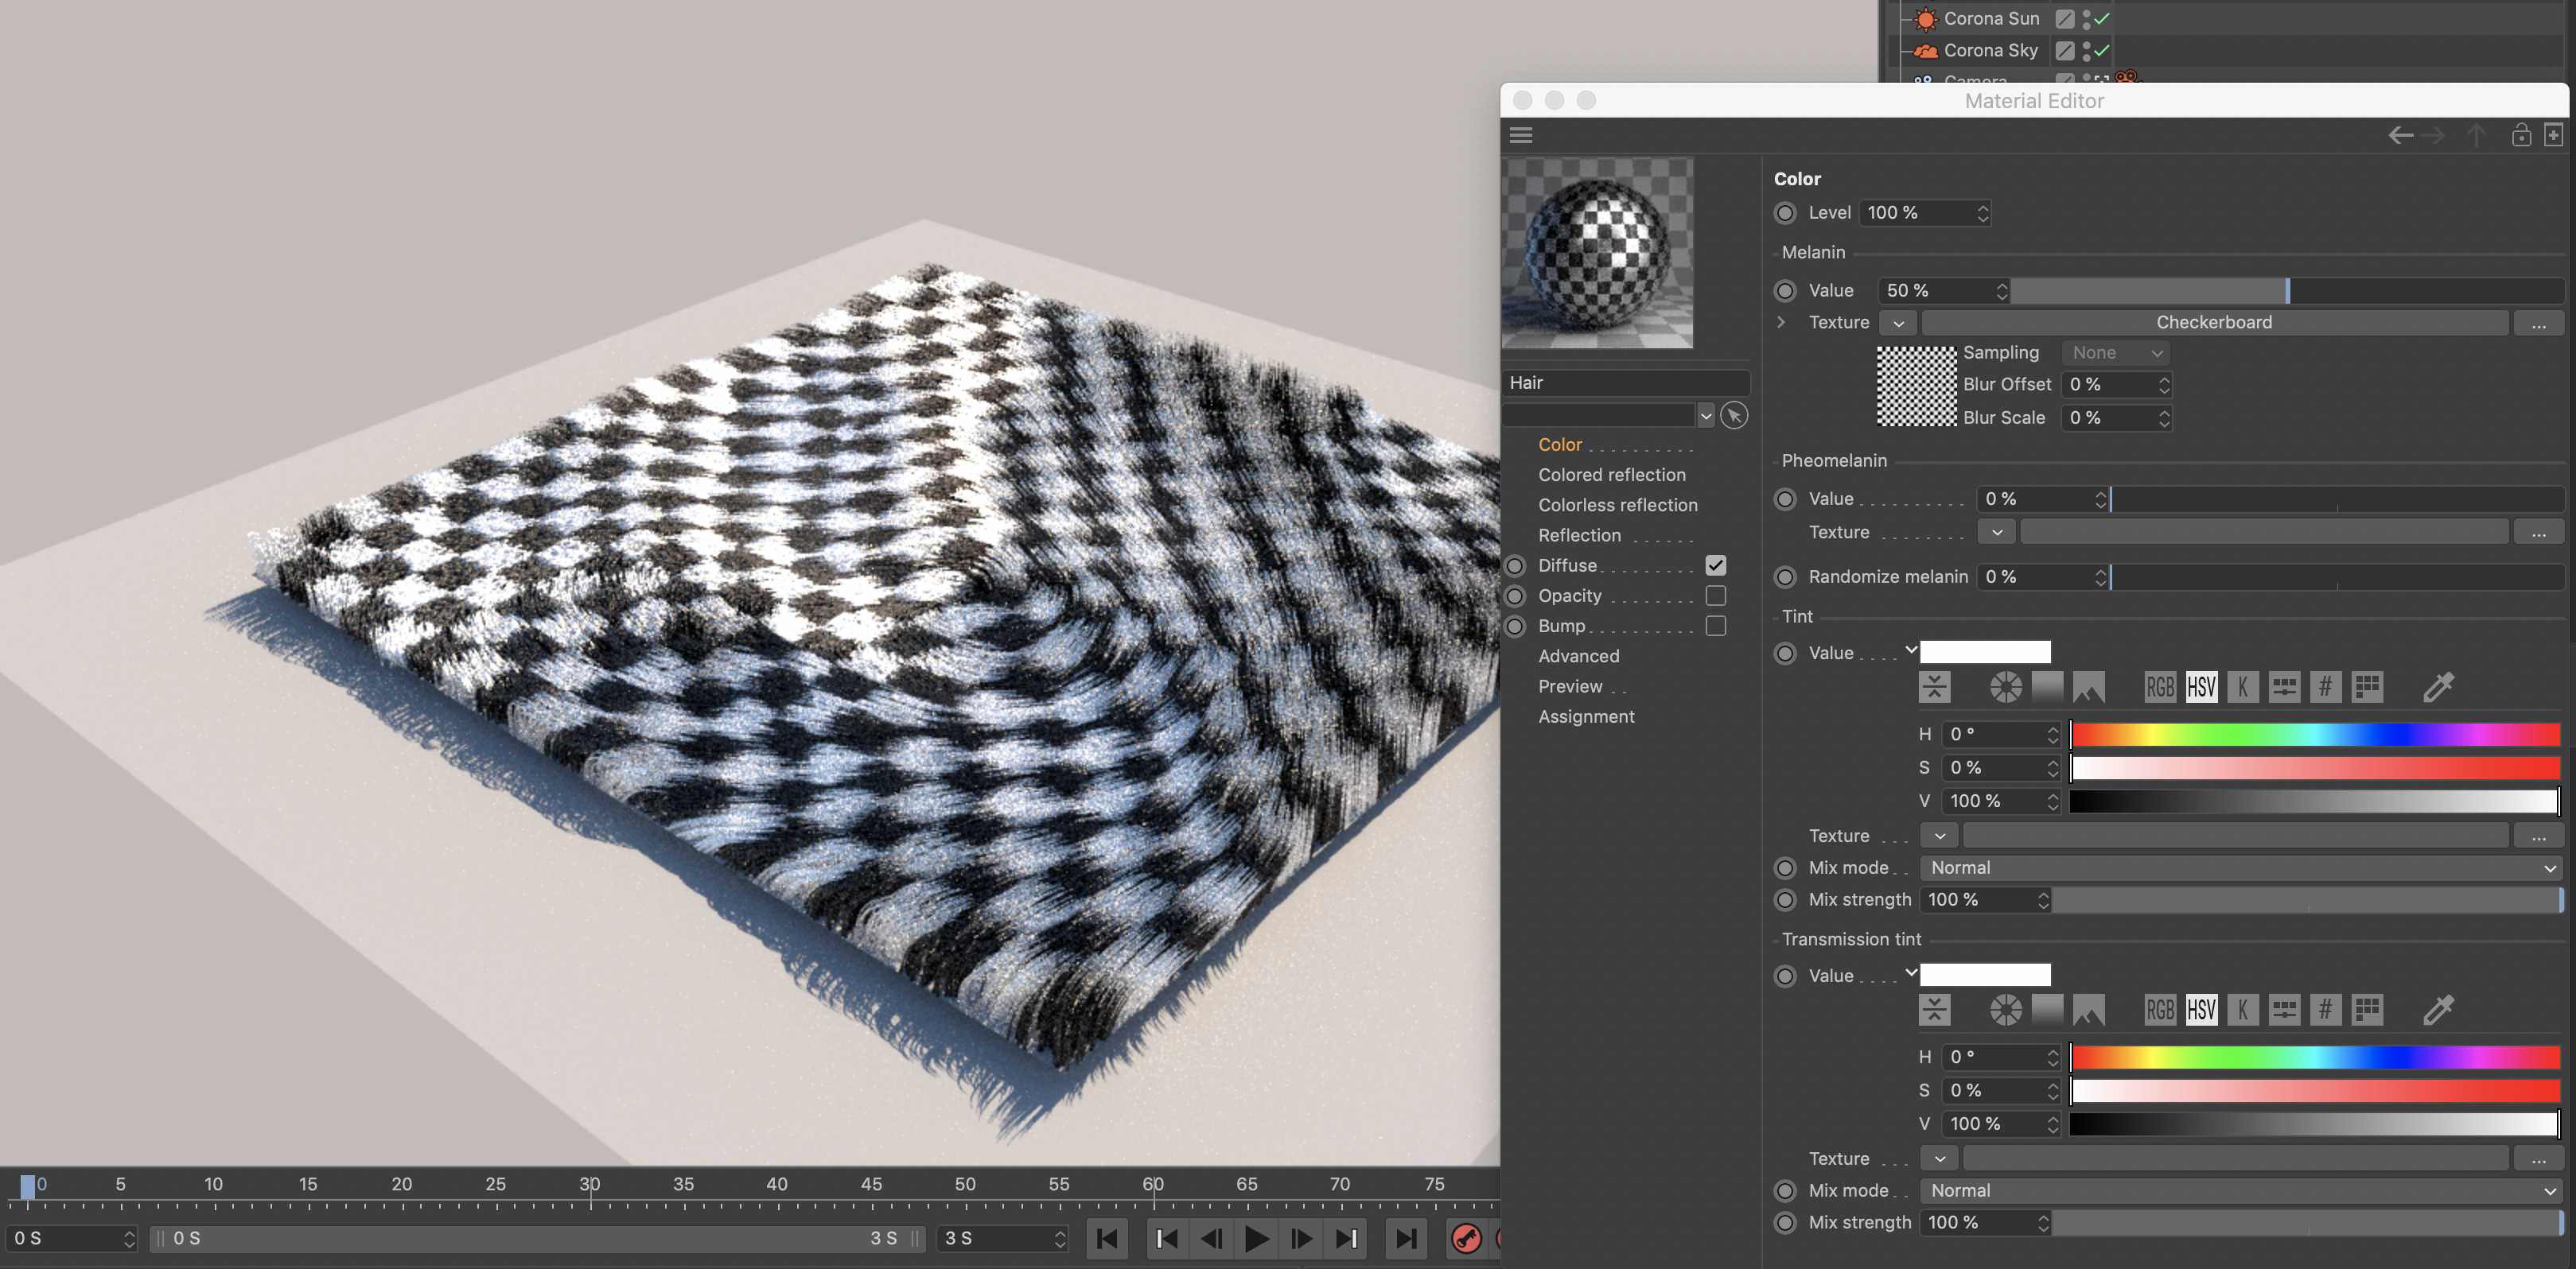The image size is (2576, 1269).
Task: Go back using Material Editor arrow
Action: point(2400,135)
